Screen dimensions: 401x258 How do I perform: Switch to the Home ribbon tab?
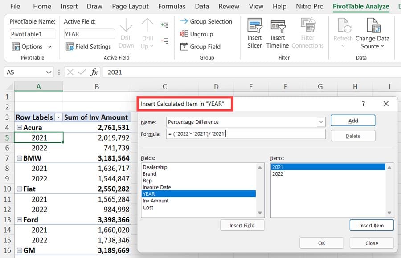coord(42,6)
